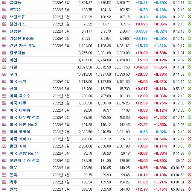
Task: Open the 육우 commodity link
Action: tap(13, 182)
